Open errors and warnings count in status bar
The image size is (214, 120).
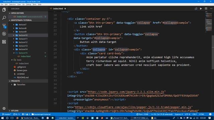click(x=26, y=114)
